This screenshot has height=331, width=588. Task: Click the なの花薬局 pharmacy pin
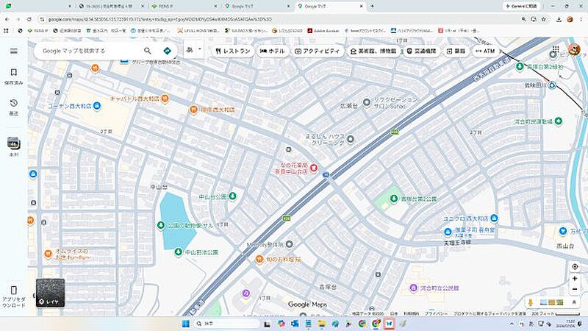click(314, 168)
